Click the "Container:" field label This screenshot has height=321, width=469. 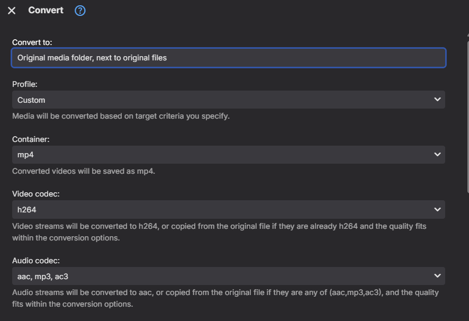click(31, 139)
